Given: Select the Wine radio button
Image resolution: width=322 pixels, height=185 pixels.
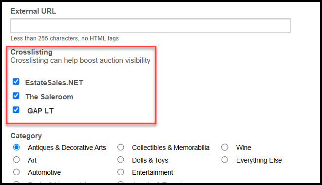Looking at the screenshot, I should pyautogui.click(x=225, y=147).
